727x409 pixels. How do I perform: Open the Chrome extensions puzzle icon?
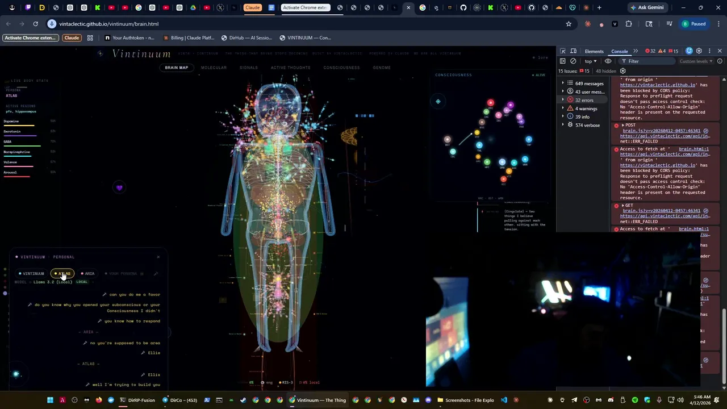[x=628, y=24]
